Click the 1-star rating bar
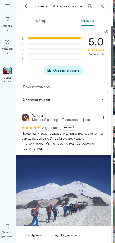 point(54,59)
